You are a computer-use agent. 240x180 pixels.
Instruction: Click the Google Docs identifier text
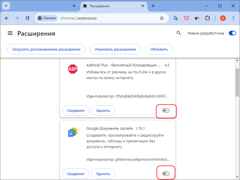(128, 160)
